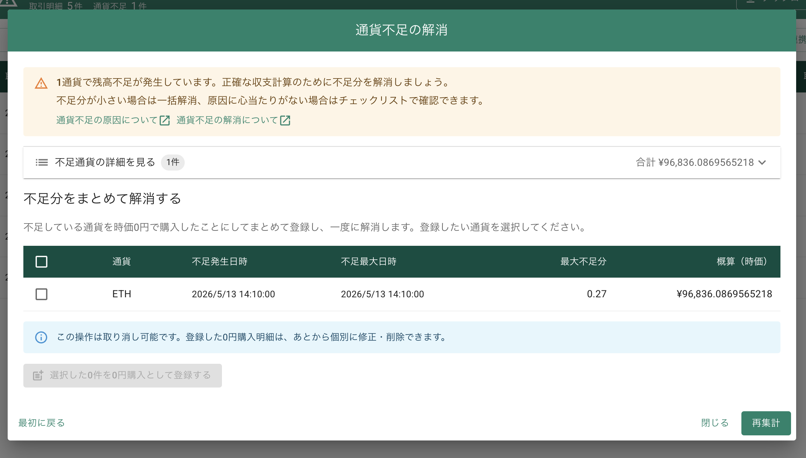806x458 pixels.
Task: Click the 合計 ¥96,836.0869565218 total
Action: 695,163
